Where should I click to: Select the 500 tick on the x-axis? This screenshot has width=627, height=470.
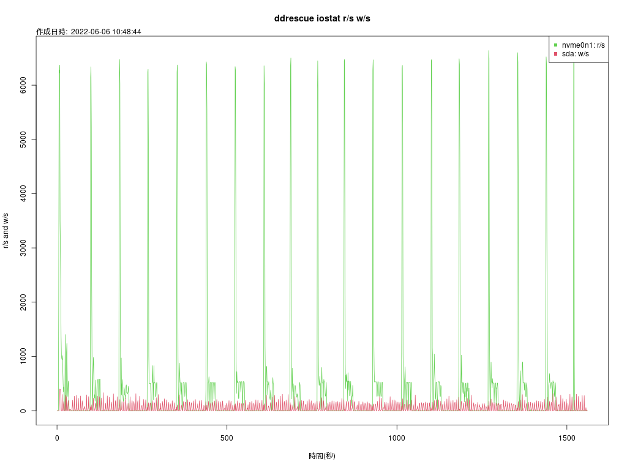[x=227, y=438]
